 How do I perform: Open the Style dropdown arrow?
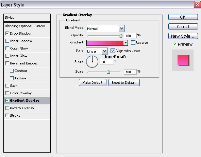pos(105,51)
